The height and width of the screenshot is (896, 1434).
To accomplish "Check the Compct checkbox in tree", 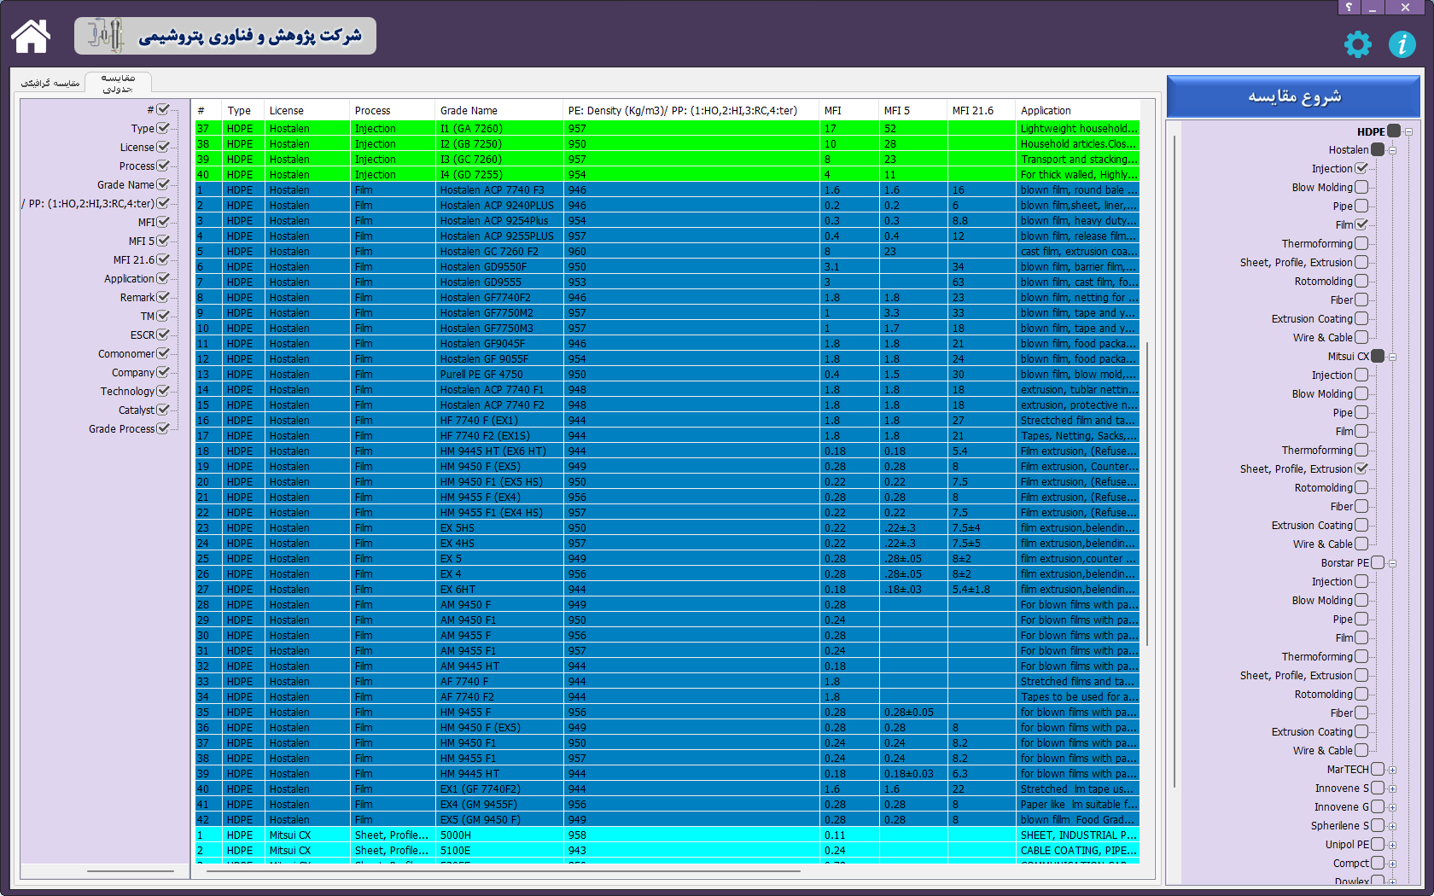I will pos(1378,863).
